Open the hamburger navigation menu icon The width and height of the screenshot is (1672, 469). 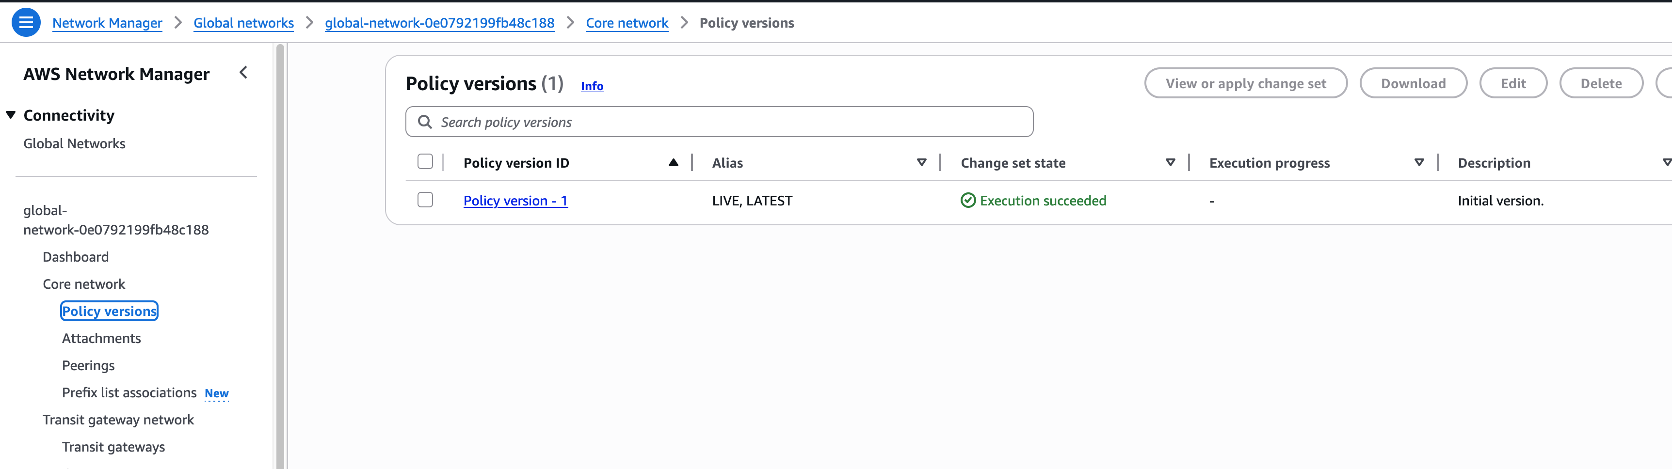click(26, 23)
